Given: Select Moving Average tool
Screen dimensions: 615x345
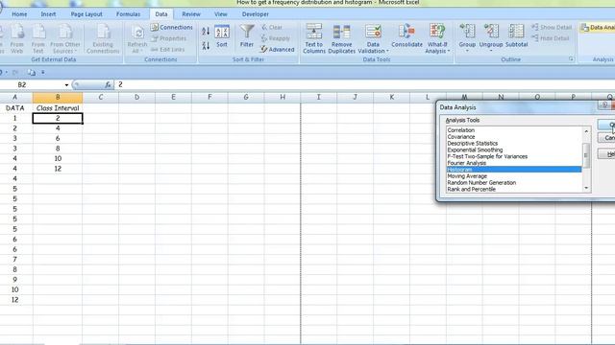Looking at the screenshot, I should pos(514,176).
